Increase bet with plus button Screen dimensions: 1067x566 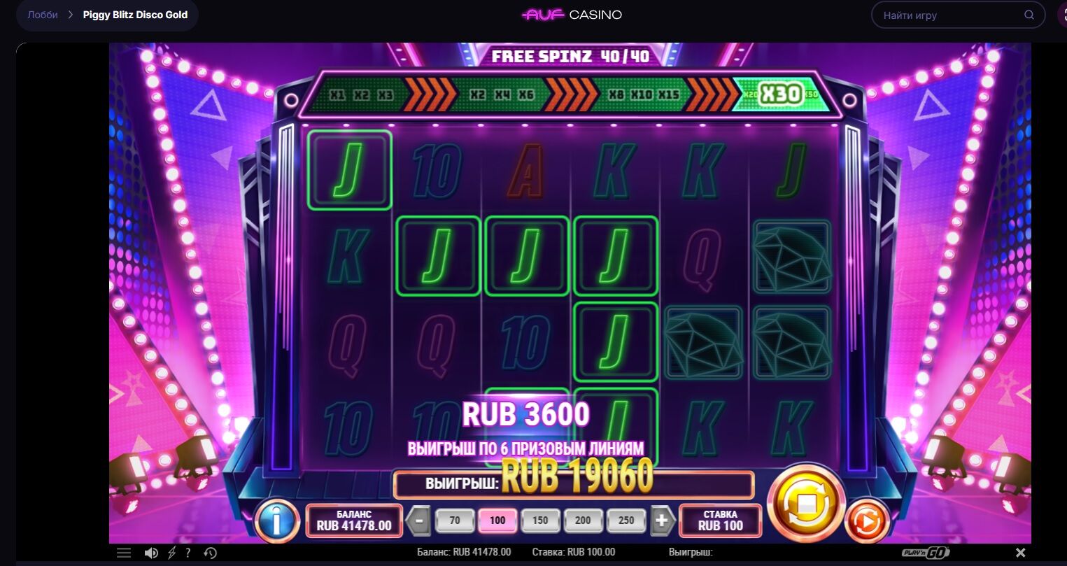click(662, 521)
